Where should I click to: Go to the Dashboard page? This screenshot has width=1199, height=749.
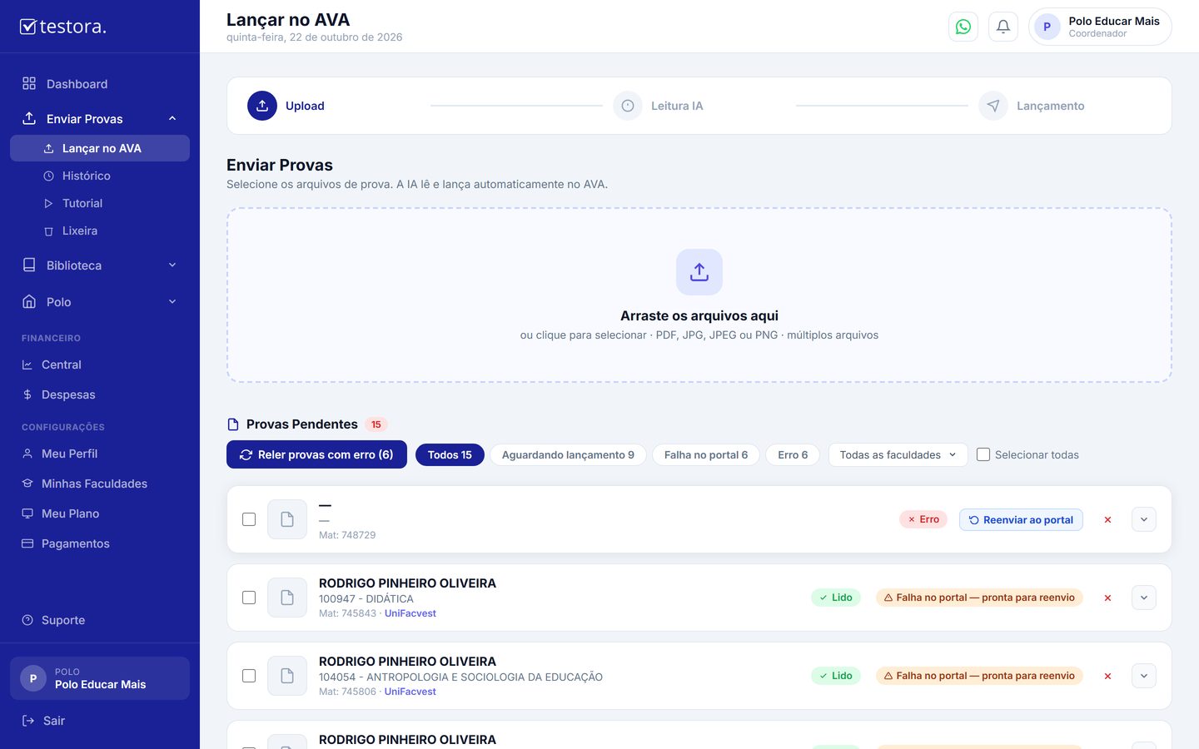100,83
